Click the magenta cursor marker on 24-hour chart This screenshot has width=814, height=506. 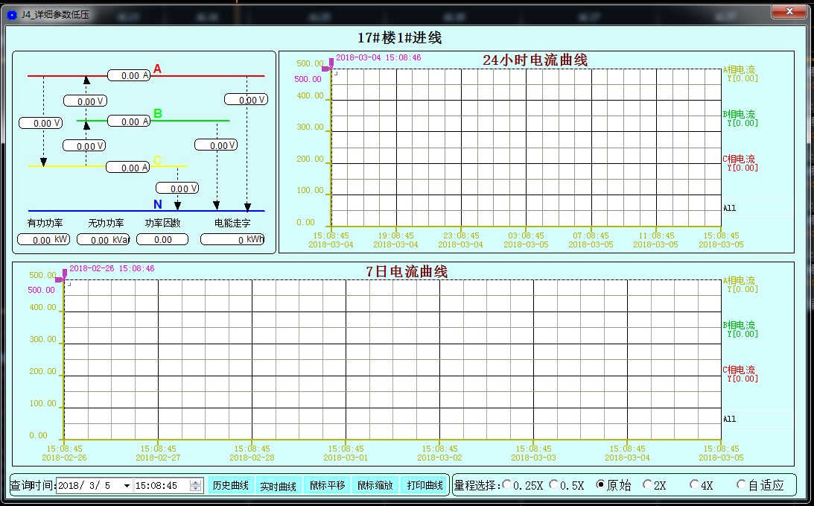click(328, 64)
